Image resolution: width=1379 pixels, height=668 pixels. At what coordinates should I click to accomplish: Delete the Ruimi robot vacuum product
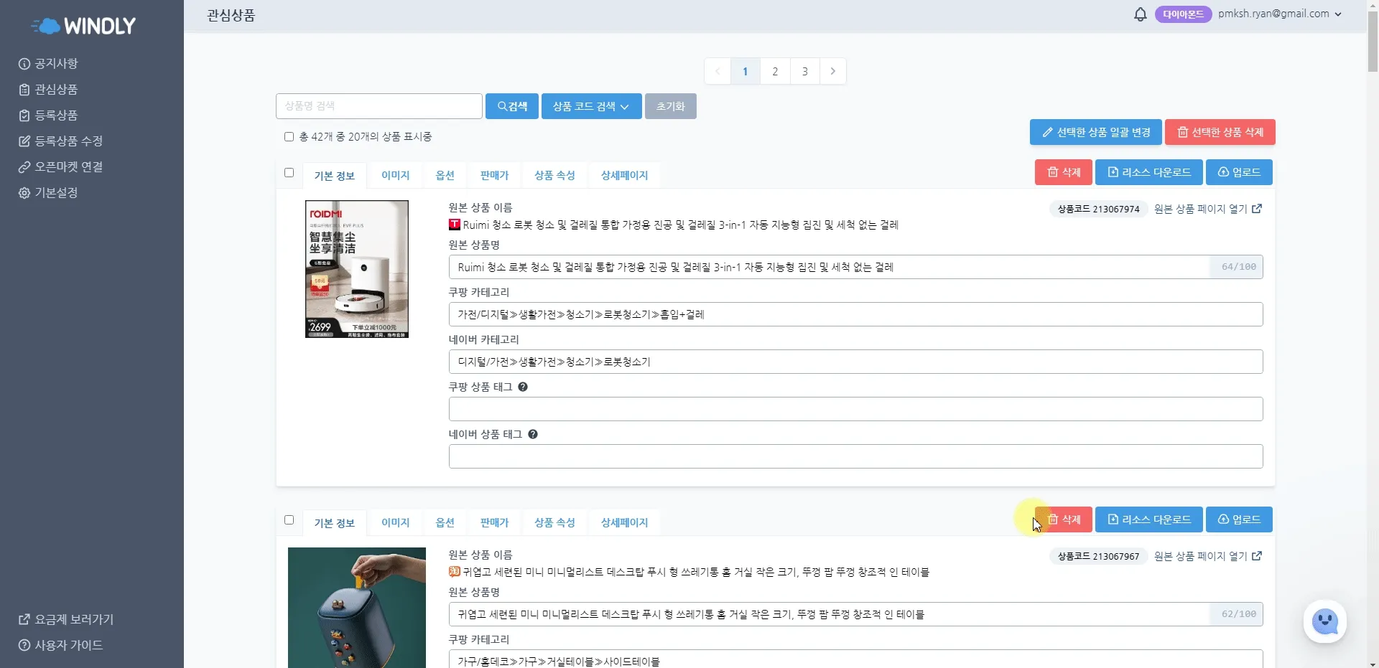pos(1064,172)
